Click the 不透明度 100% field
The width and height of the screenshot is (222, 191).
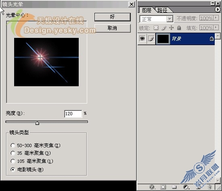[x=206, y=18]
